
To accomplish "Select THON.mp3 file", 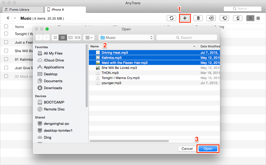I will pyautogui.click(x=154, y=73).
